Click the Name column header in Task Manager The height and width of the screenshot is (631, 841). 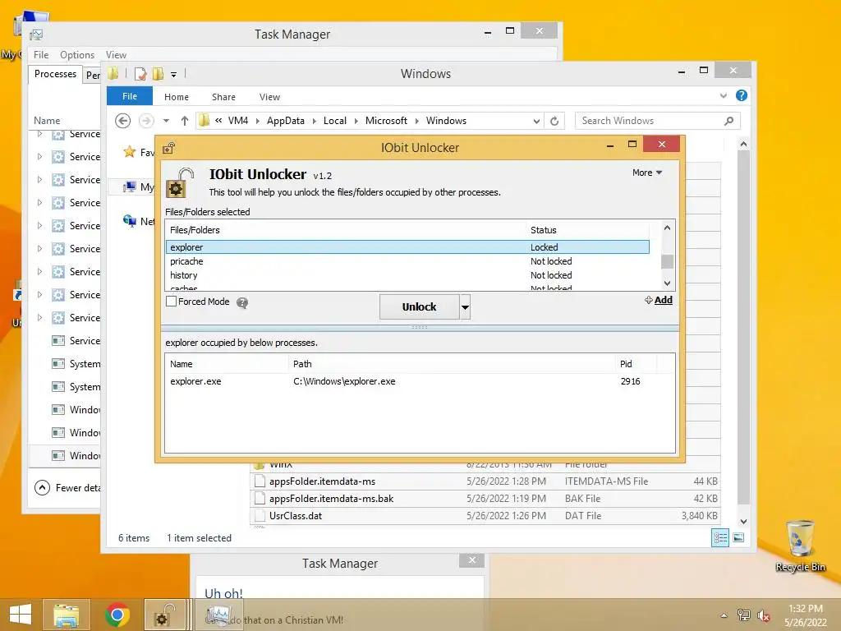coord(47,120)
